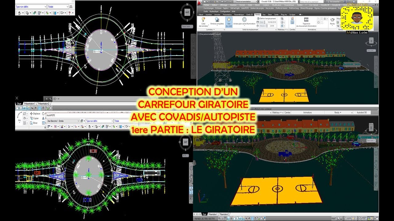This screenshot has width=394, height=221.
Task: Open the AutoPISTE menu in menu bar
Action: click(245, 8)
